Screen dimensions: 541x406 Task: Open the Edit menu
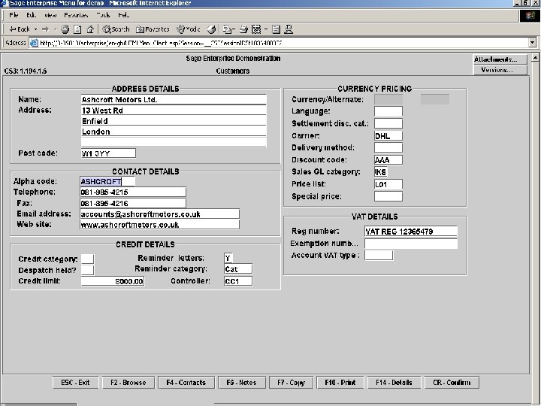click(31, 15)
